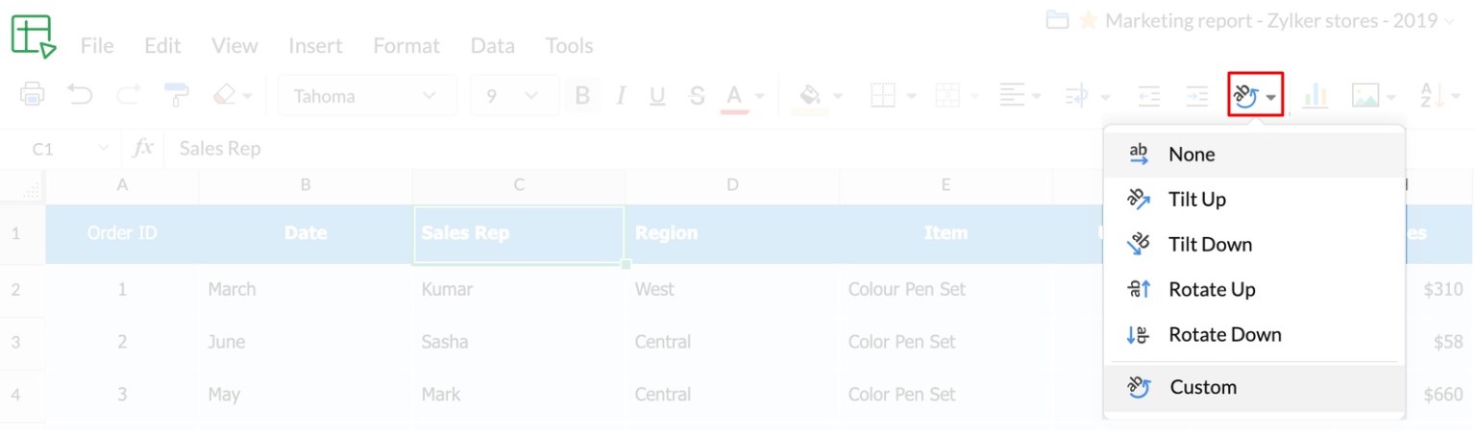Insert a chart using the toolbar icon
This screenshot has width=1475, height=433.
coord(1315,96)
